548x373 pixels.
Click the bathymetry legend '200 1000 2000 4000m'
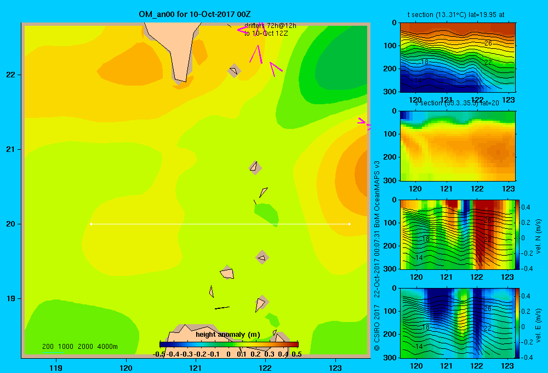tap(79, 347)
